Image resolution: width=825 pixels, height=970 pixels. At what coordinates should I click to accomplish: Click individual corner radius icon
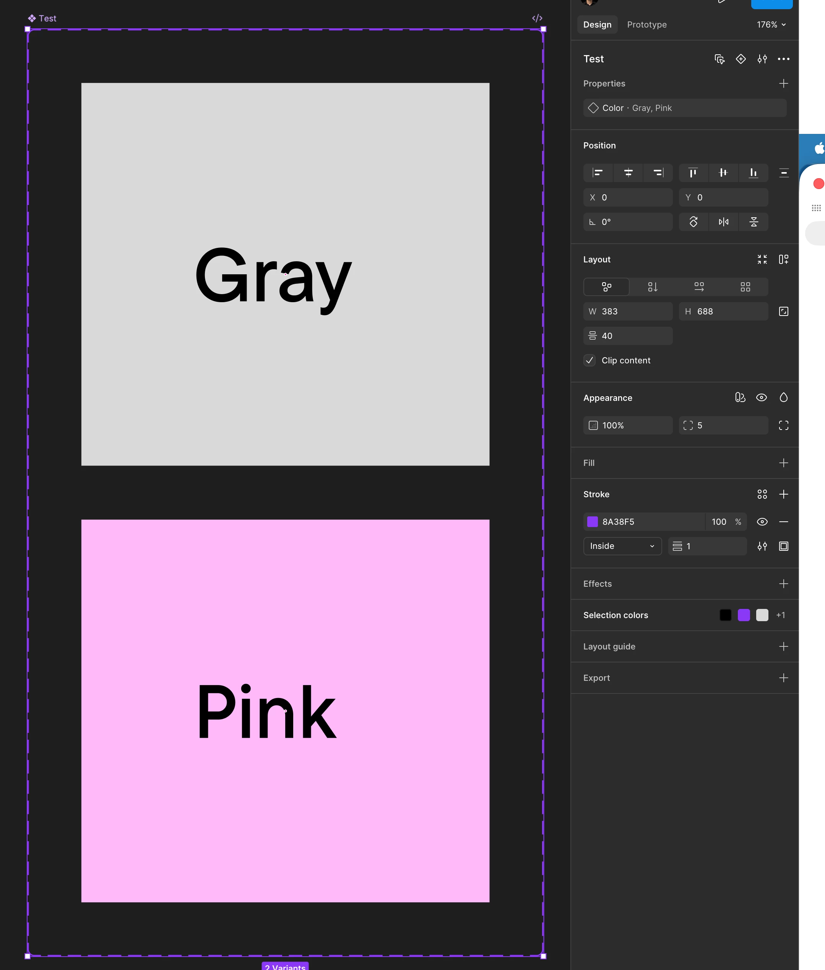[x=783, y=425]
